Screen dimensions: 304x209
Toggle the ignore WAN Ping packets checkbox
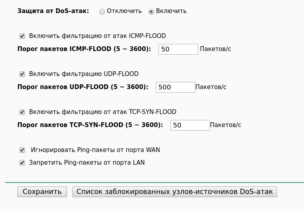click(22, 150)
